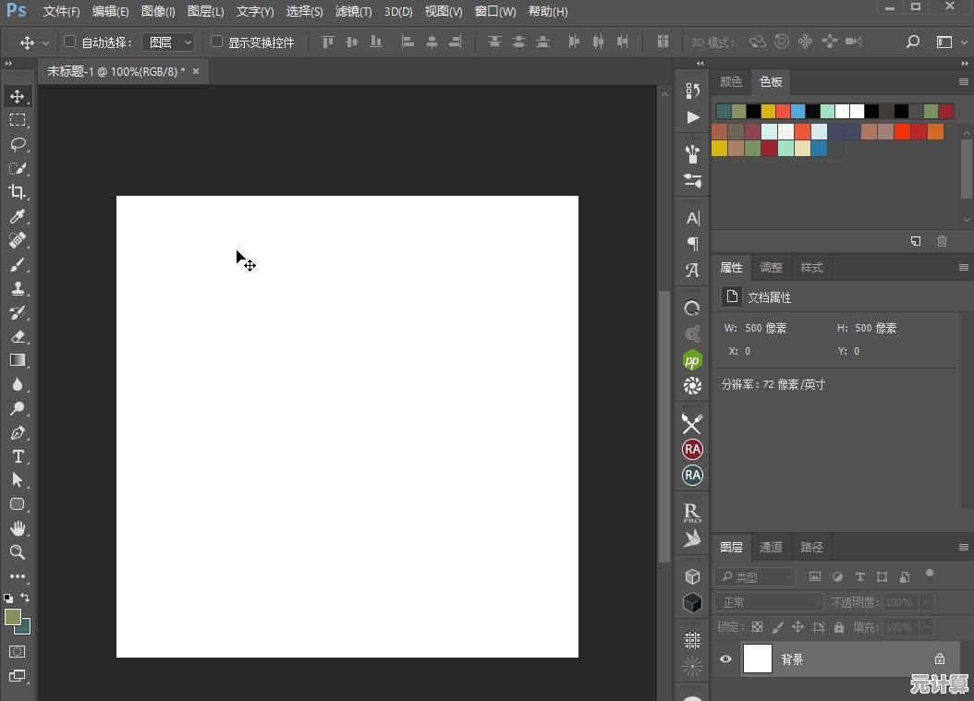This screenshot has width=974, height=701.
Task: Click the 背景 layer thumbnail
Action: pos(758,659)
